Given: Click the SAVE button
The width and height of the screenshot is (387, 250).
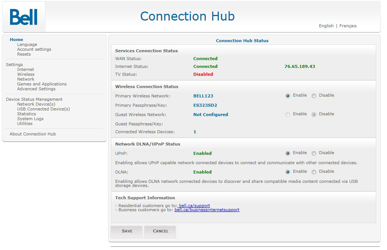Looking at the screenshot, I should tap(127, 231).
